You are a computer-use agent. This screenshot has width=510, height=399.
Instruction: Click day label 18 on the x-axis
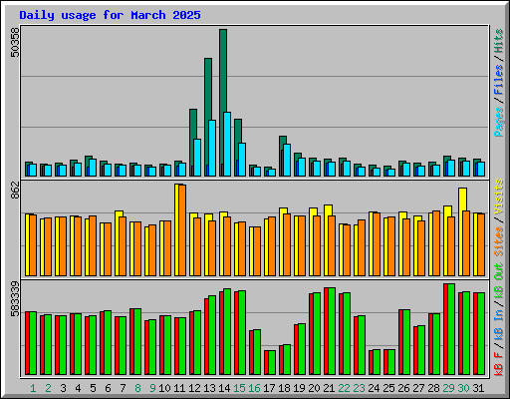pos(284,388)
